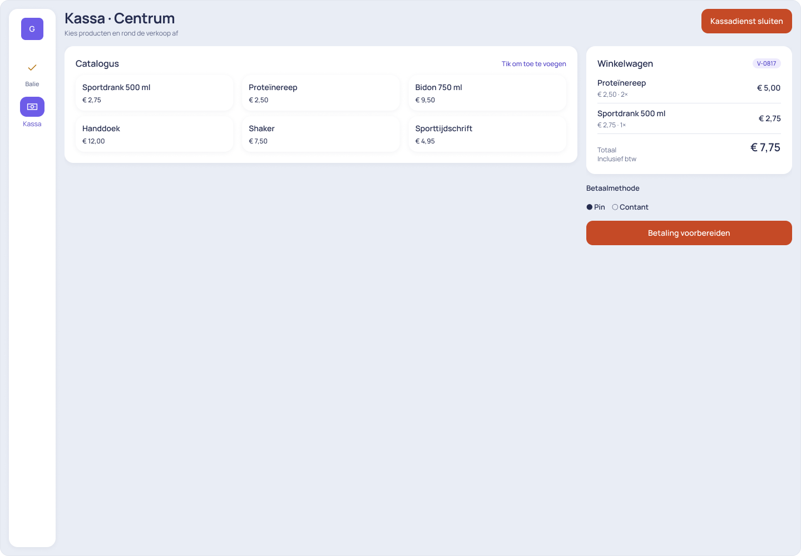Add Proteïnereep from the catalogus
801x556 pixels.
[x=321, y=93]
